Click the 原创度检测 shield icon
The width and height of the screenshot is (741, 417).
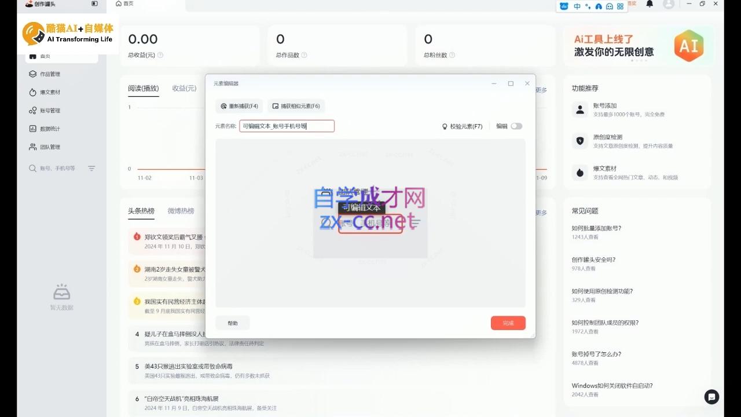tap(580, 141)
